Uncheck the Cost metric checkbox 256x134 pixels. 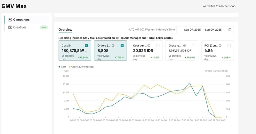[87, 46]
